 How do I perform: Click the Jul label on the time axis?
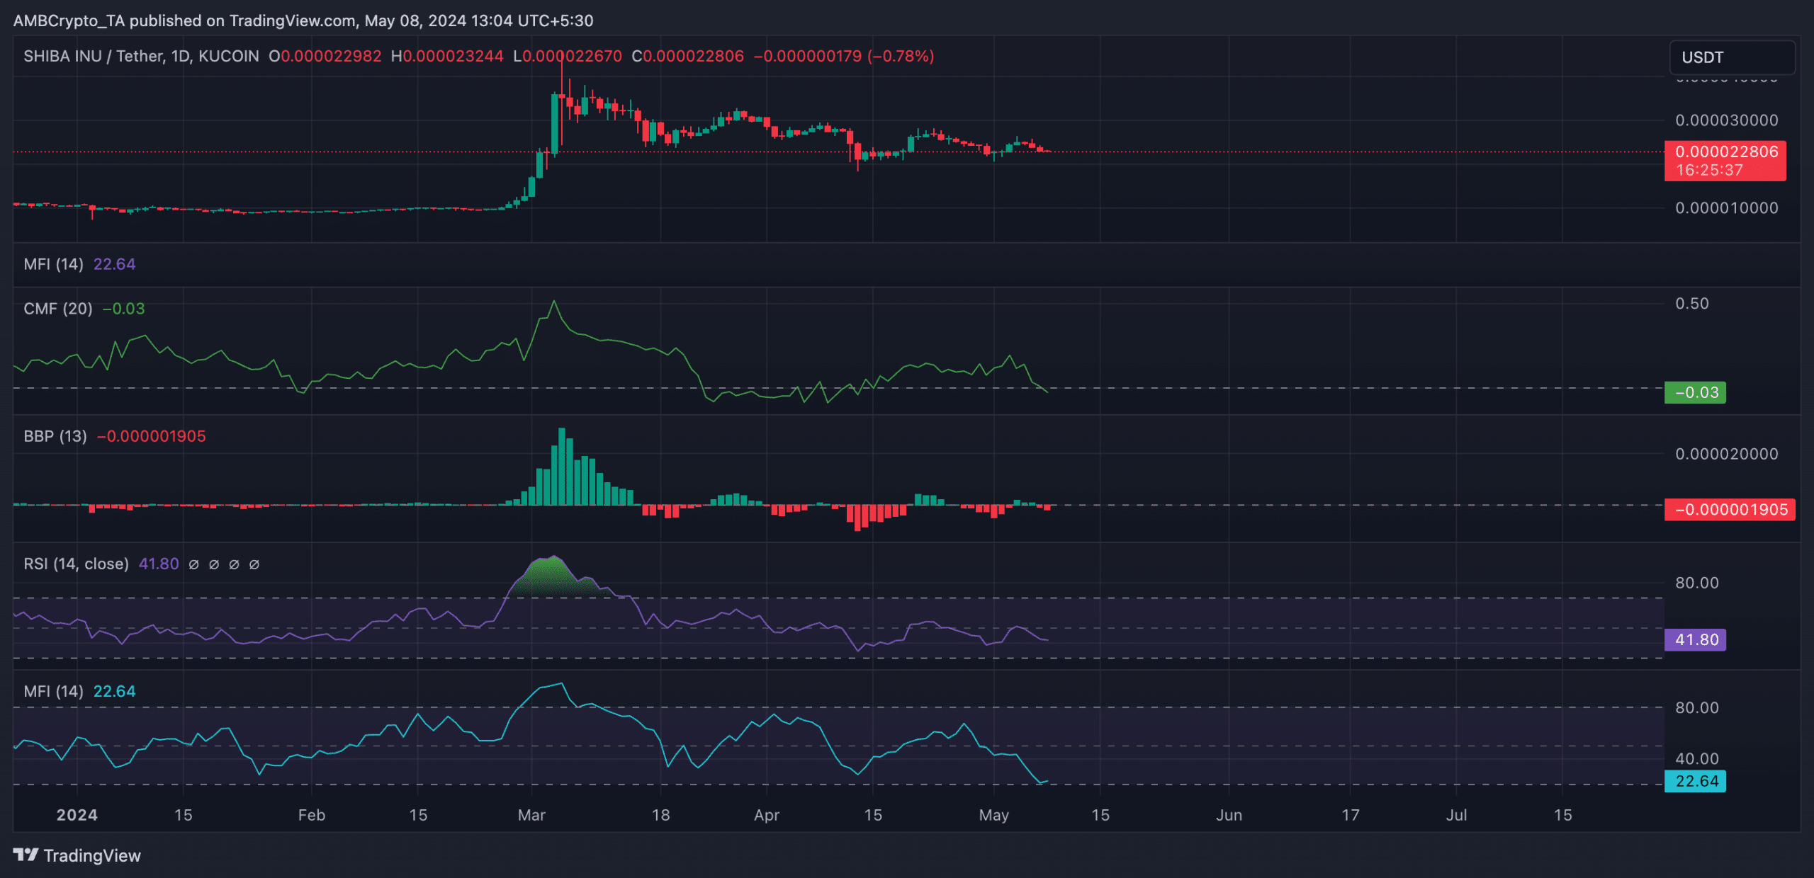(1456, 815)
